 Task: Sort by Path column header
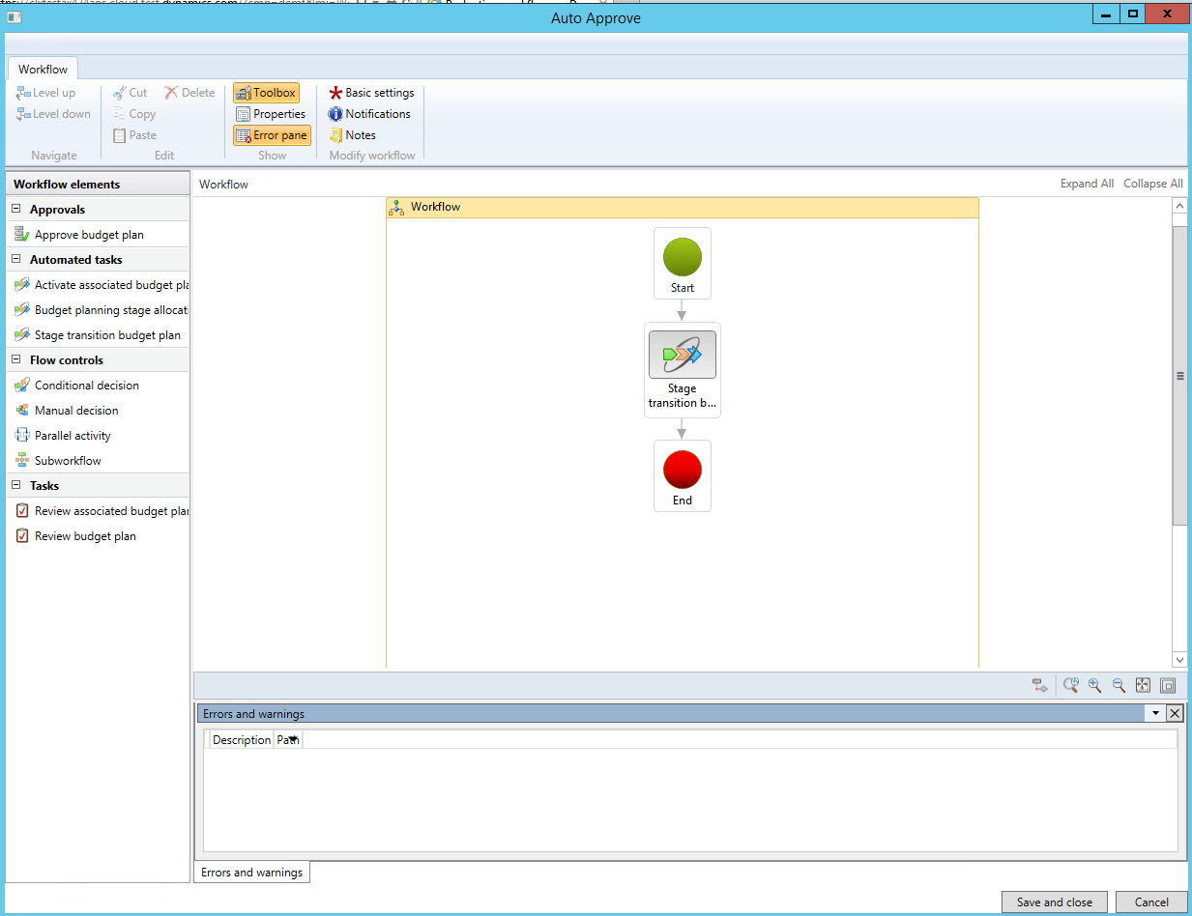click(288, 740)
